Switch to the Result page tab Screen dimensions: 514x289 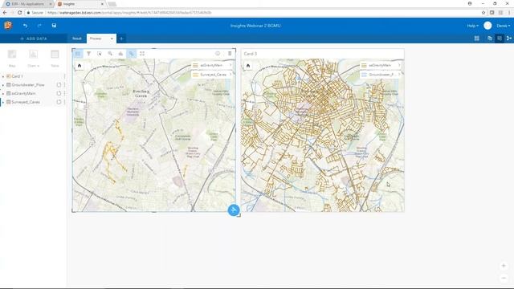coord(77,39)
